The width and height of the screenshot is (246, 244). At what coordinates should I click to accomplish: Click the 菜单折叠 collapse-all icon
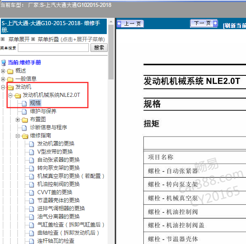33,39
